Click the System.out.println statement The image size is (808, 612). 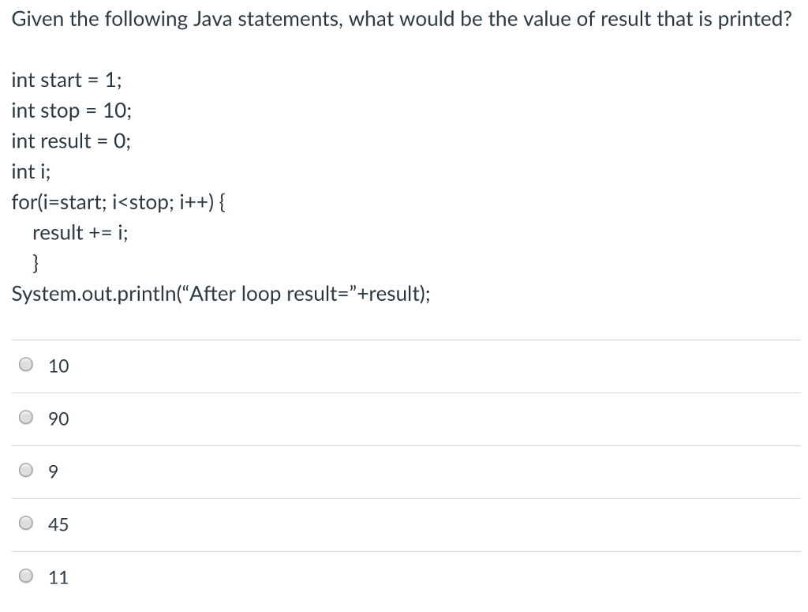221,294
